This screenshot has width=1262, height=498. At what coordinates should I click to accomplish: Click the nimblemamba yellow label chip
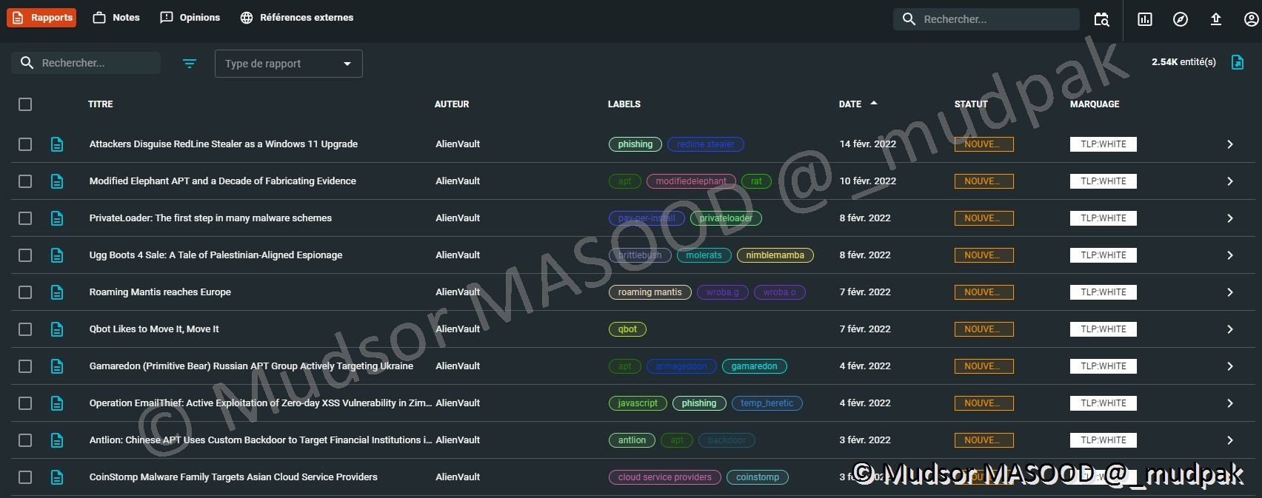[x=775, y=255]
